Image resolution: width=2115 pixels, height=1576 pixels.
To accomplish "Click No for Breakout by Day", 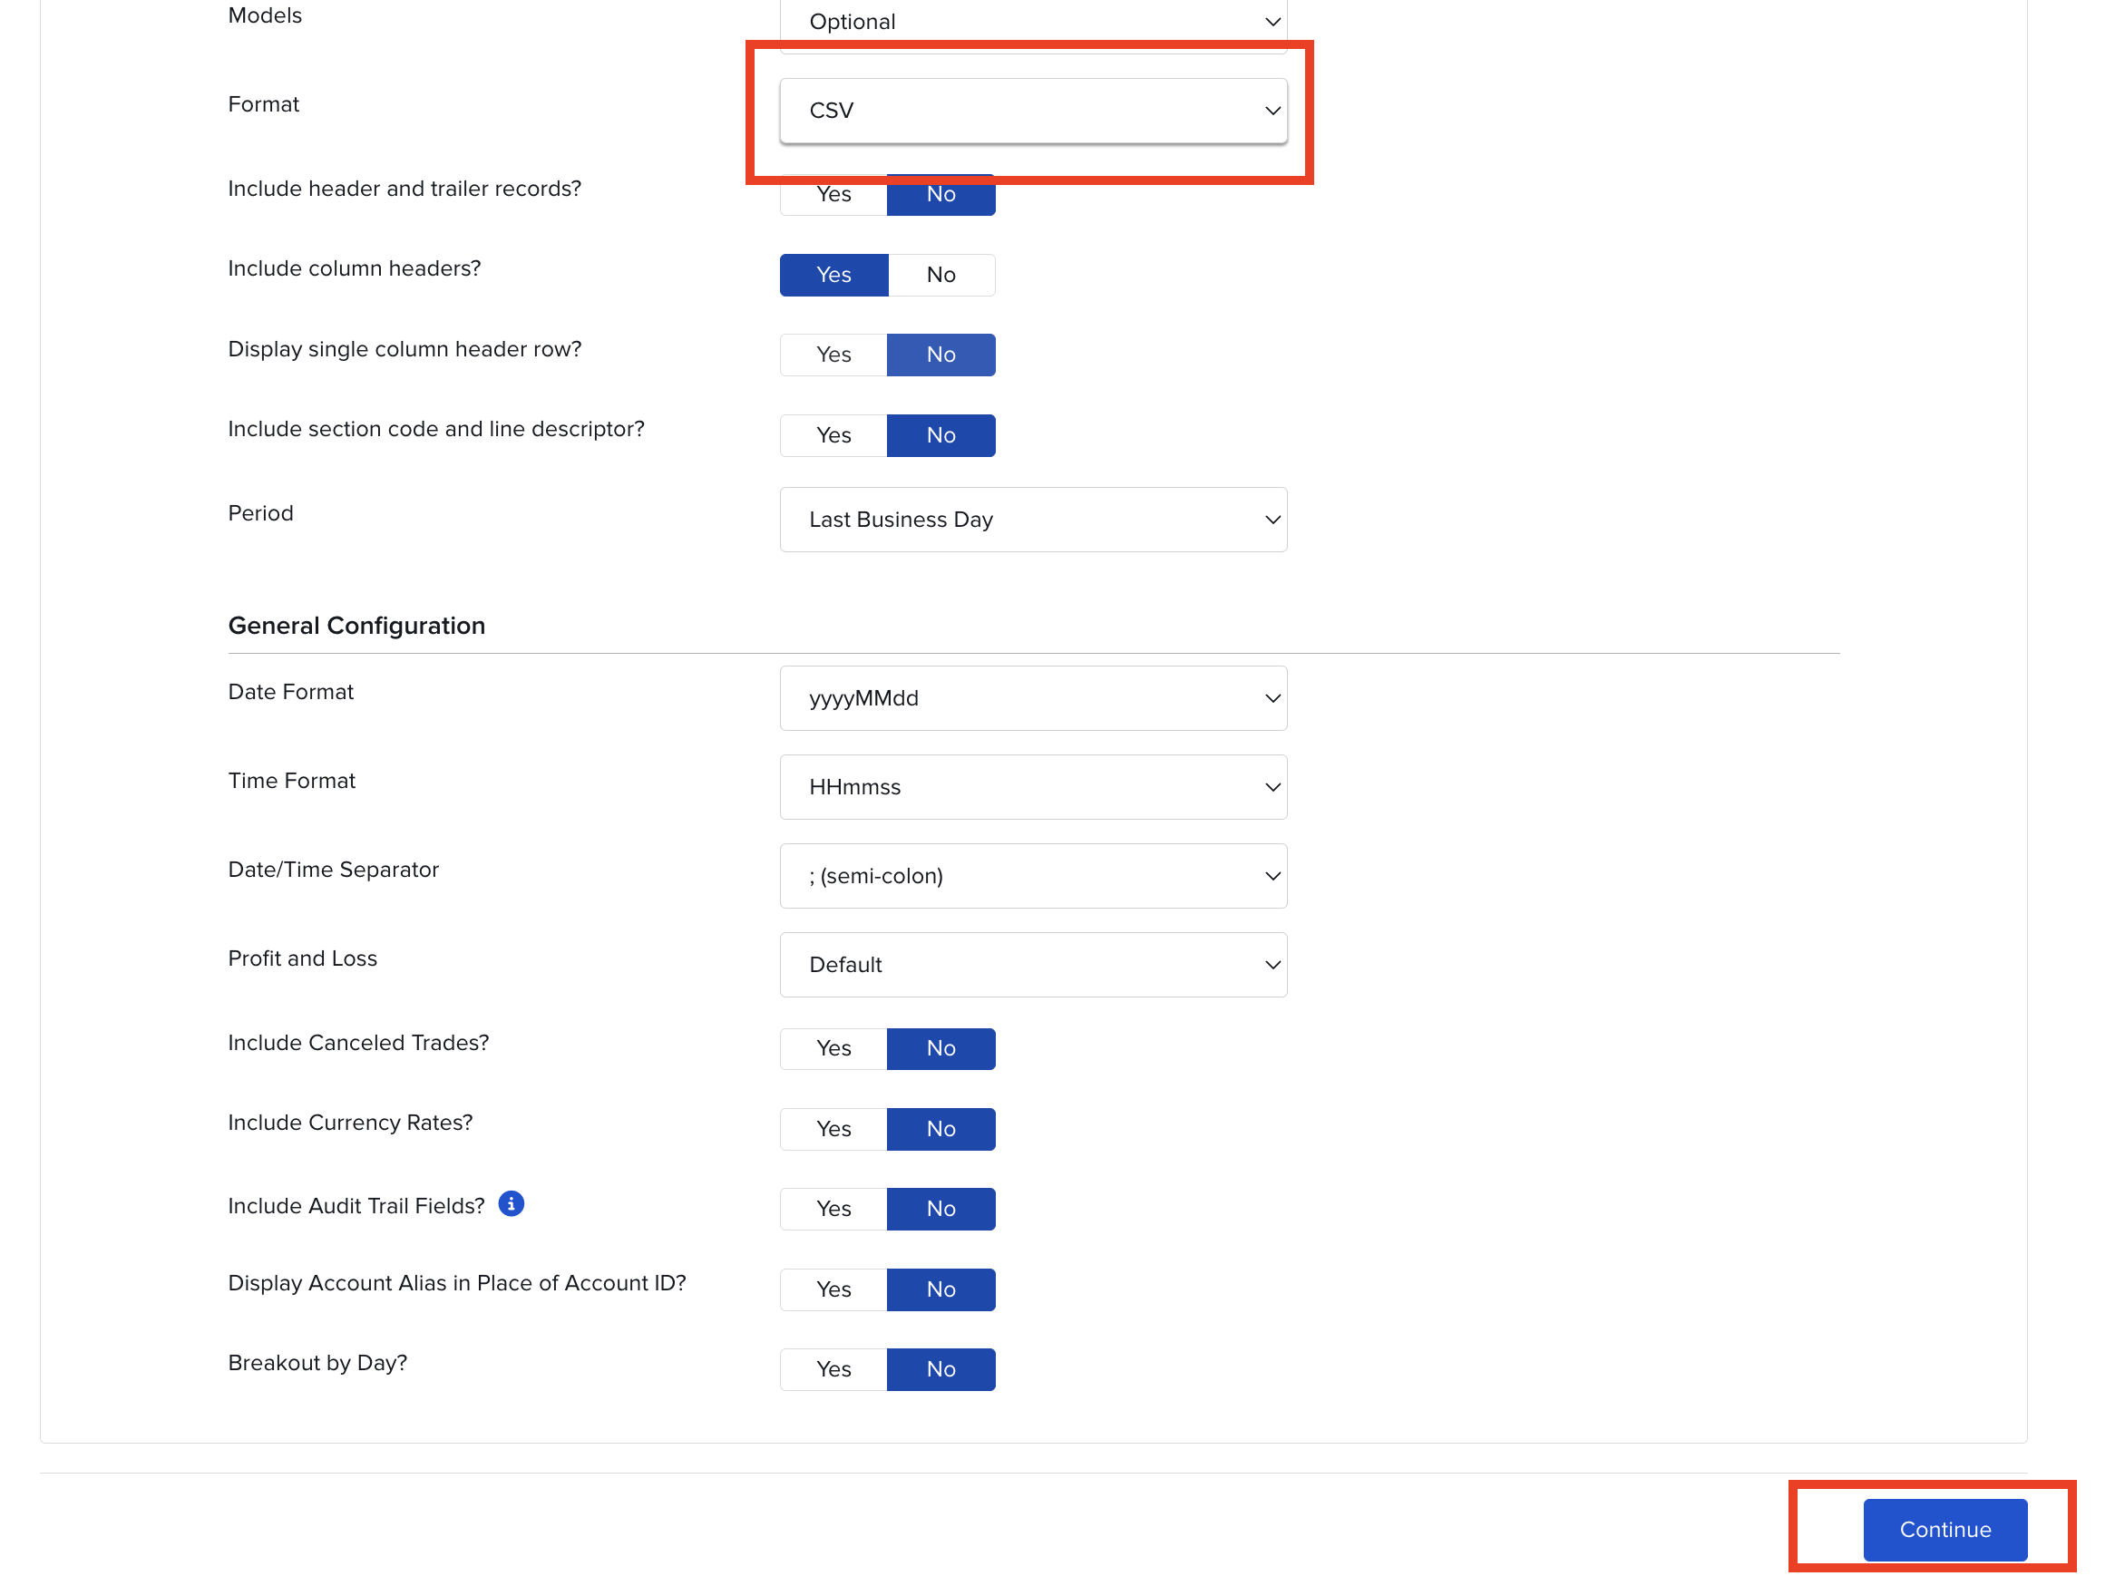I will (x=941, y=1369).
